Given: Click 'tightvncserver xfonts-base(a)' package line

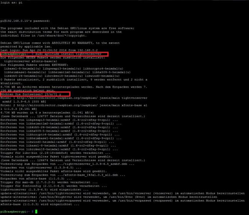Looking at the screenshot, I should pos(31,61).
